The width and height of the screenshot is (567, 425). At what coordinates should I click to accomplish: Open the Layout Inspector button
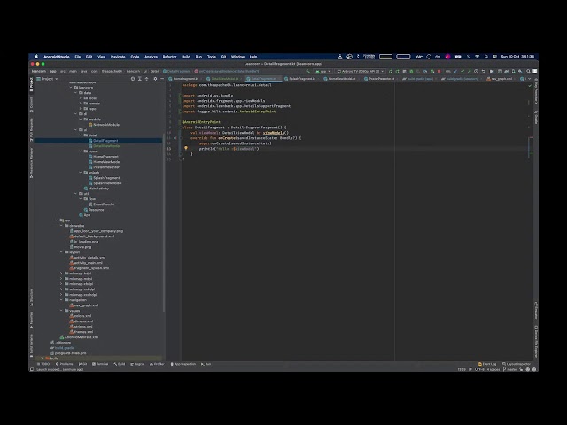pos(517,364)
